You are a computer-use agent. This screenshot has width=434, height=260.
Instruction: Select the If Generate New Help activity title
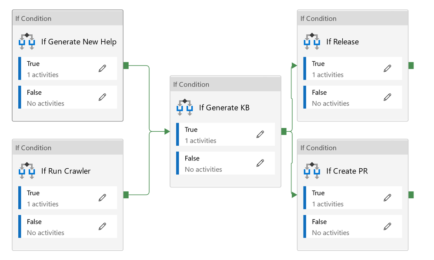79,42
